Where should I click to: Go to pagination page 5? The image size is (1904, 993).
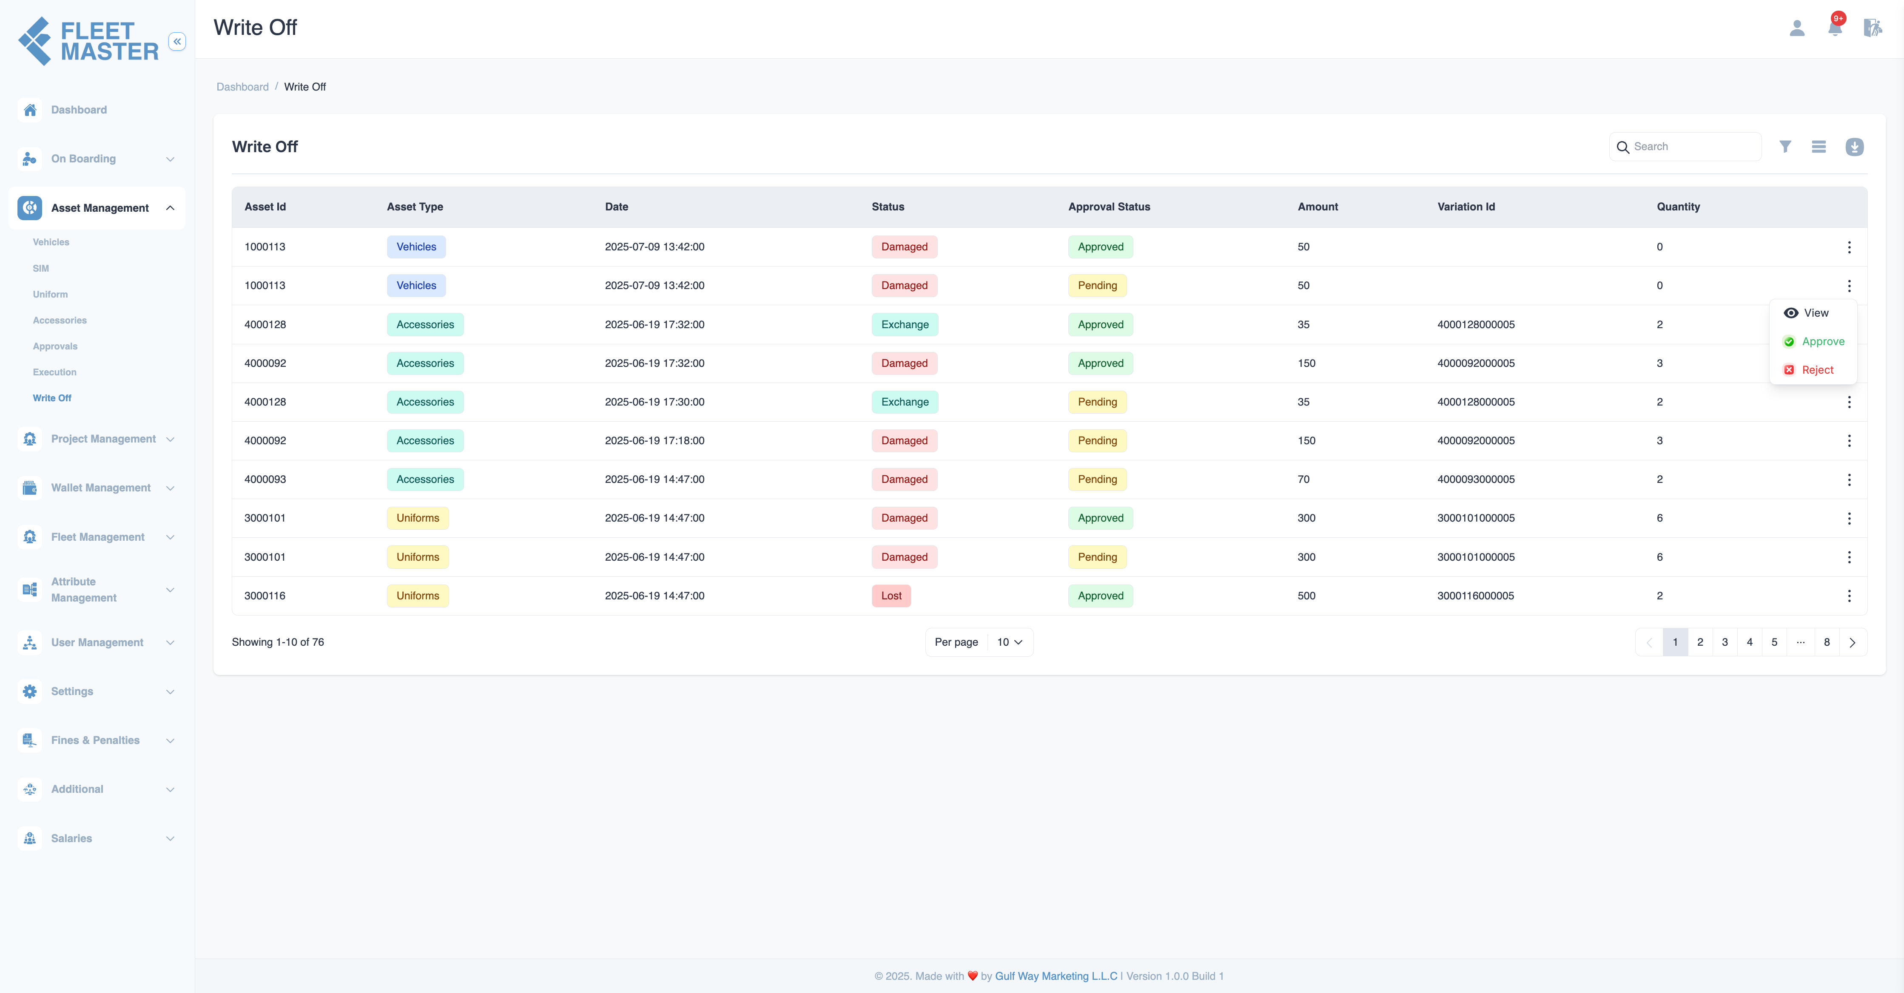pyautogui.click(x=1774, y=642)
